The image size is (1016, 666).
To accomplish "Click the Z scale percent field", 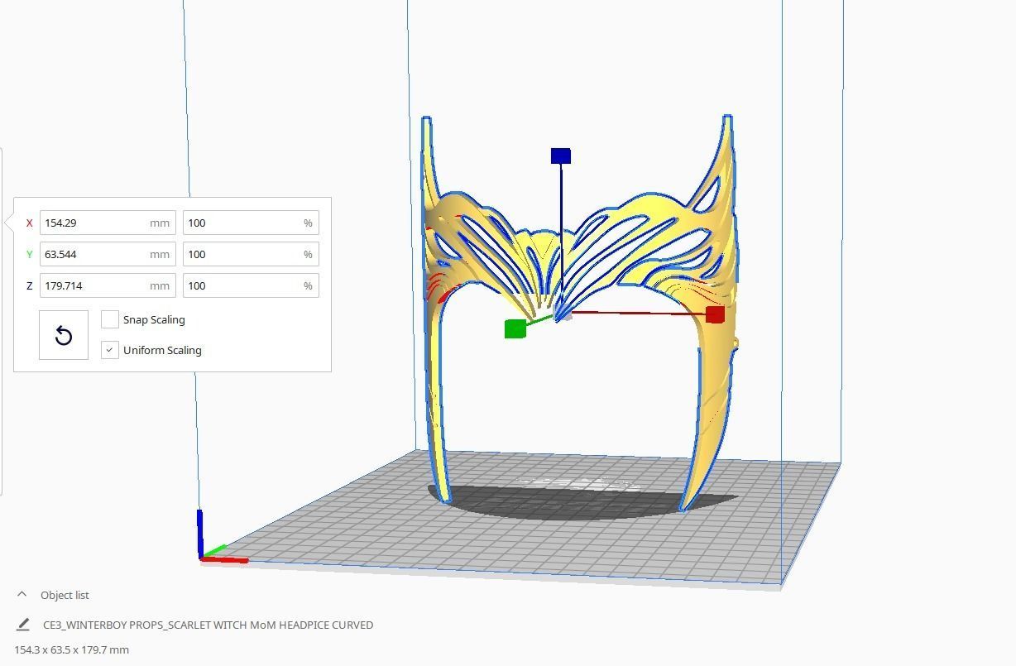I will (251, 285).
